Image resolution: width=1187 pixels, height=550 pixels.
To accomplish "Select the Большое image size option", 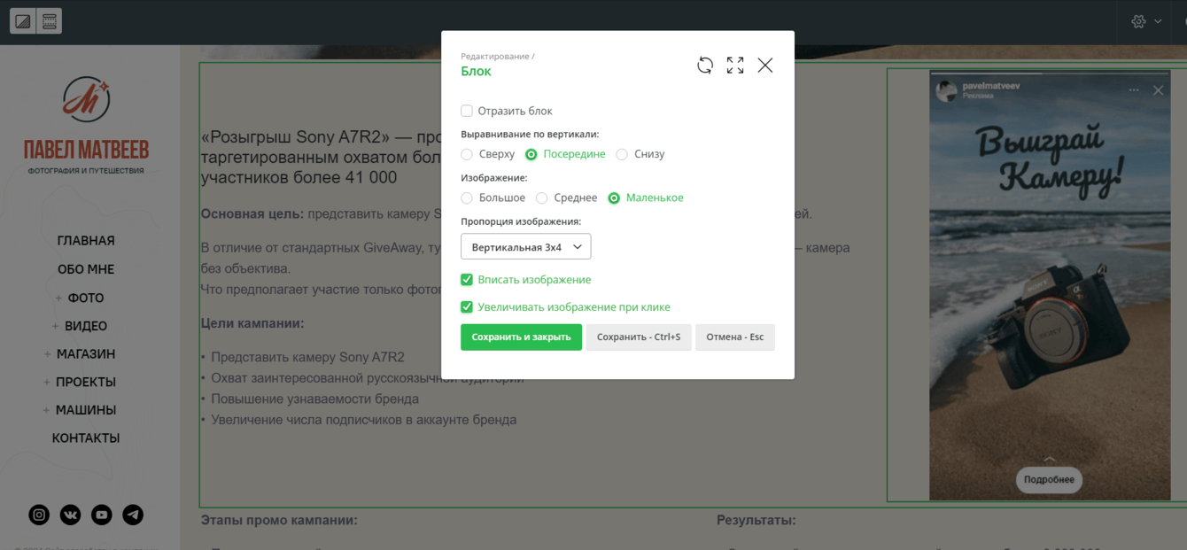I will (x=467, y=198).
